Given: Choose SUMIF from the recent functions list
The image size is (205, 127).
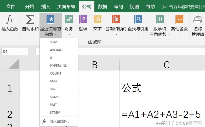Looking at the screenshot, I should (x=59, y=97).
